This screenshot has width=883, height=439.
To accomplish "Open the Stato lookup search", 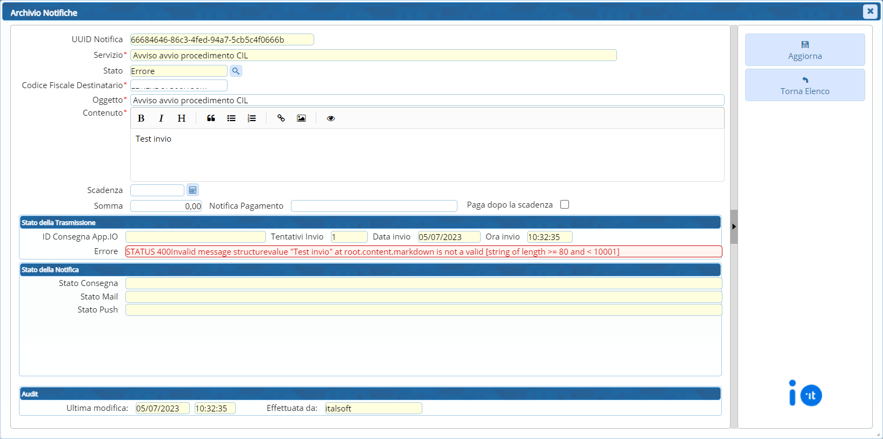I will click(236, 71).
